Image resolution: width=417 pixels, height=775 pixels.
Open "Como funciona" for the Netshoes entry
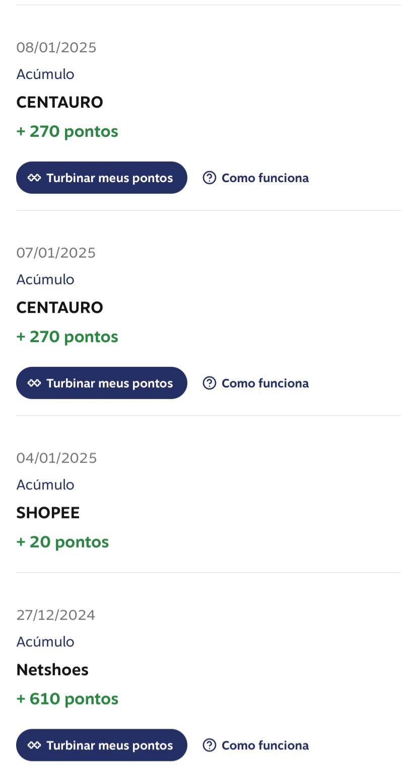point(265,745)
